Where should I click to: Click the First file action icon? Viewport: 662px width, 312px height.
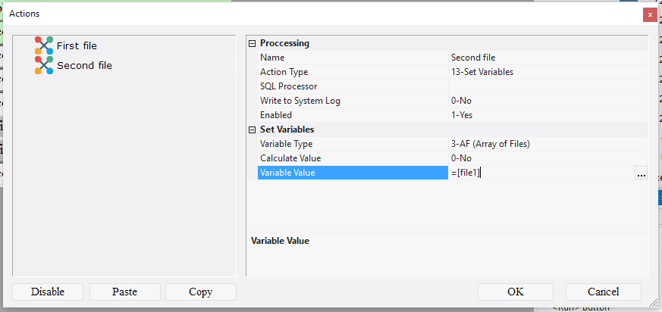pyautogui.click(x=44, y=45)
